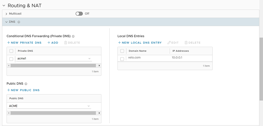The height and width of the screenshot is (126, 263).
Task: Click New Private DNS link
Action: click(24, 43)
